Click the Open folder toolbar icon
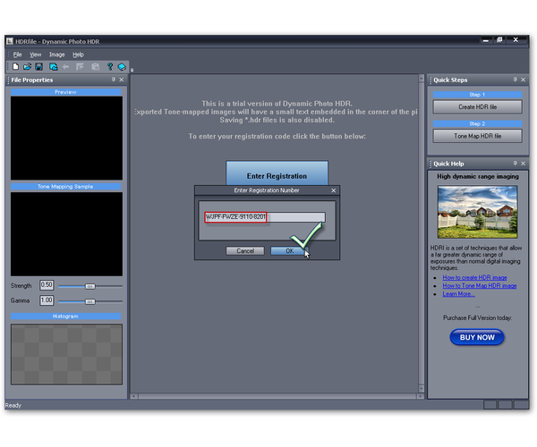The width and height of the screenshot is (537, 447). (x=27, y=67)
